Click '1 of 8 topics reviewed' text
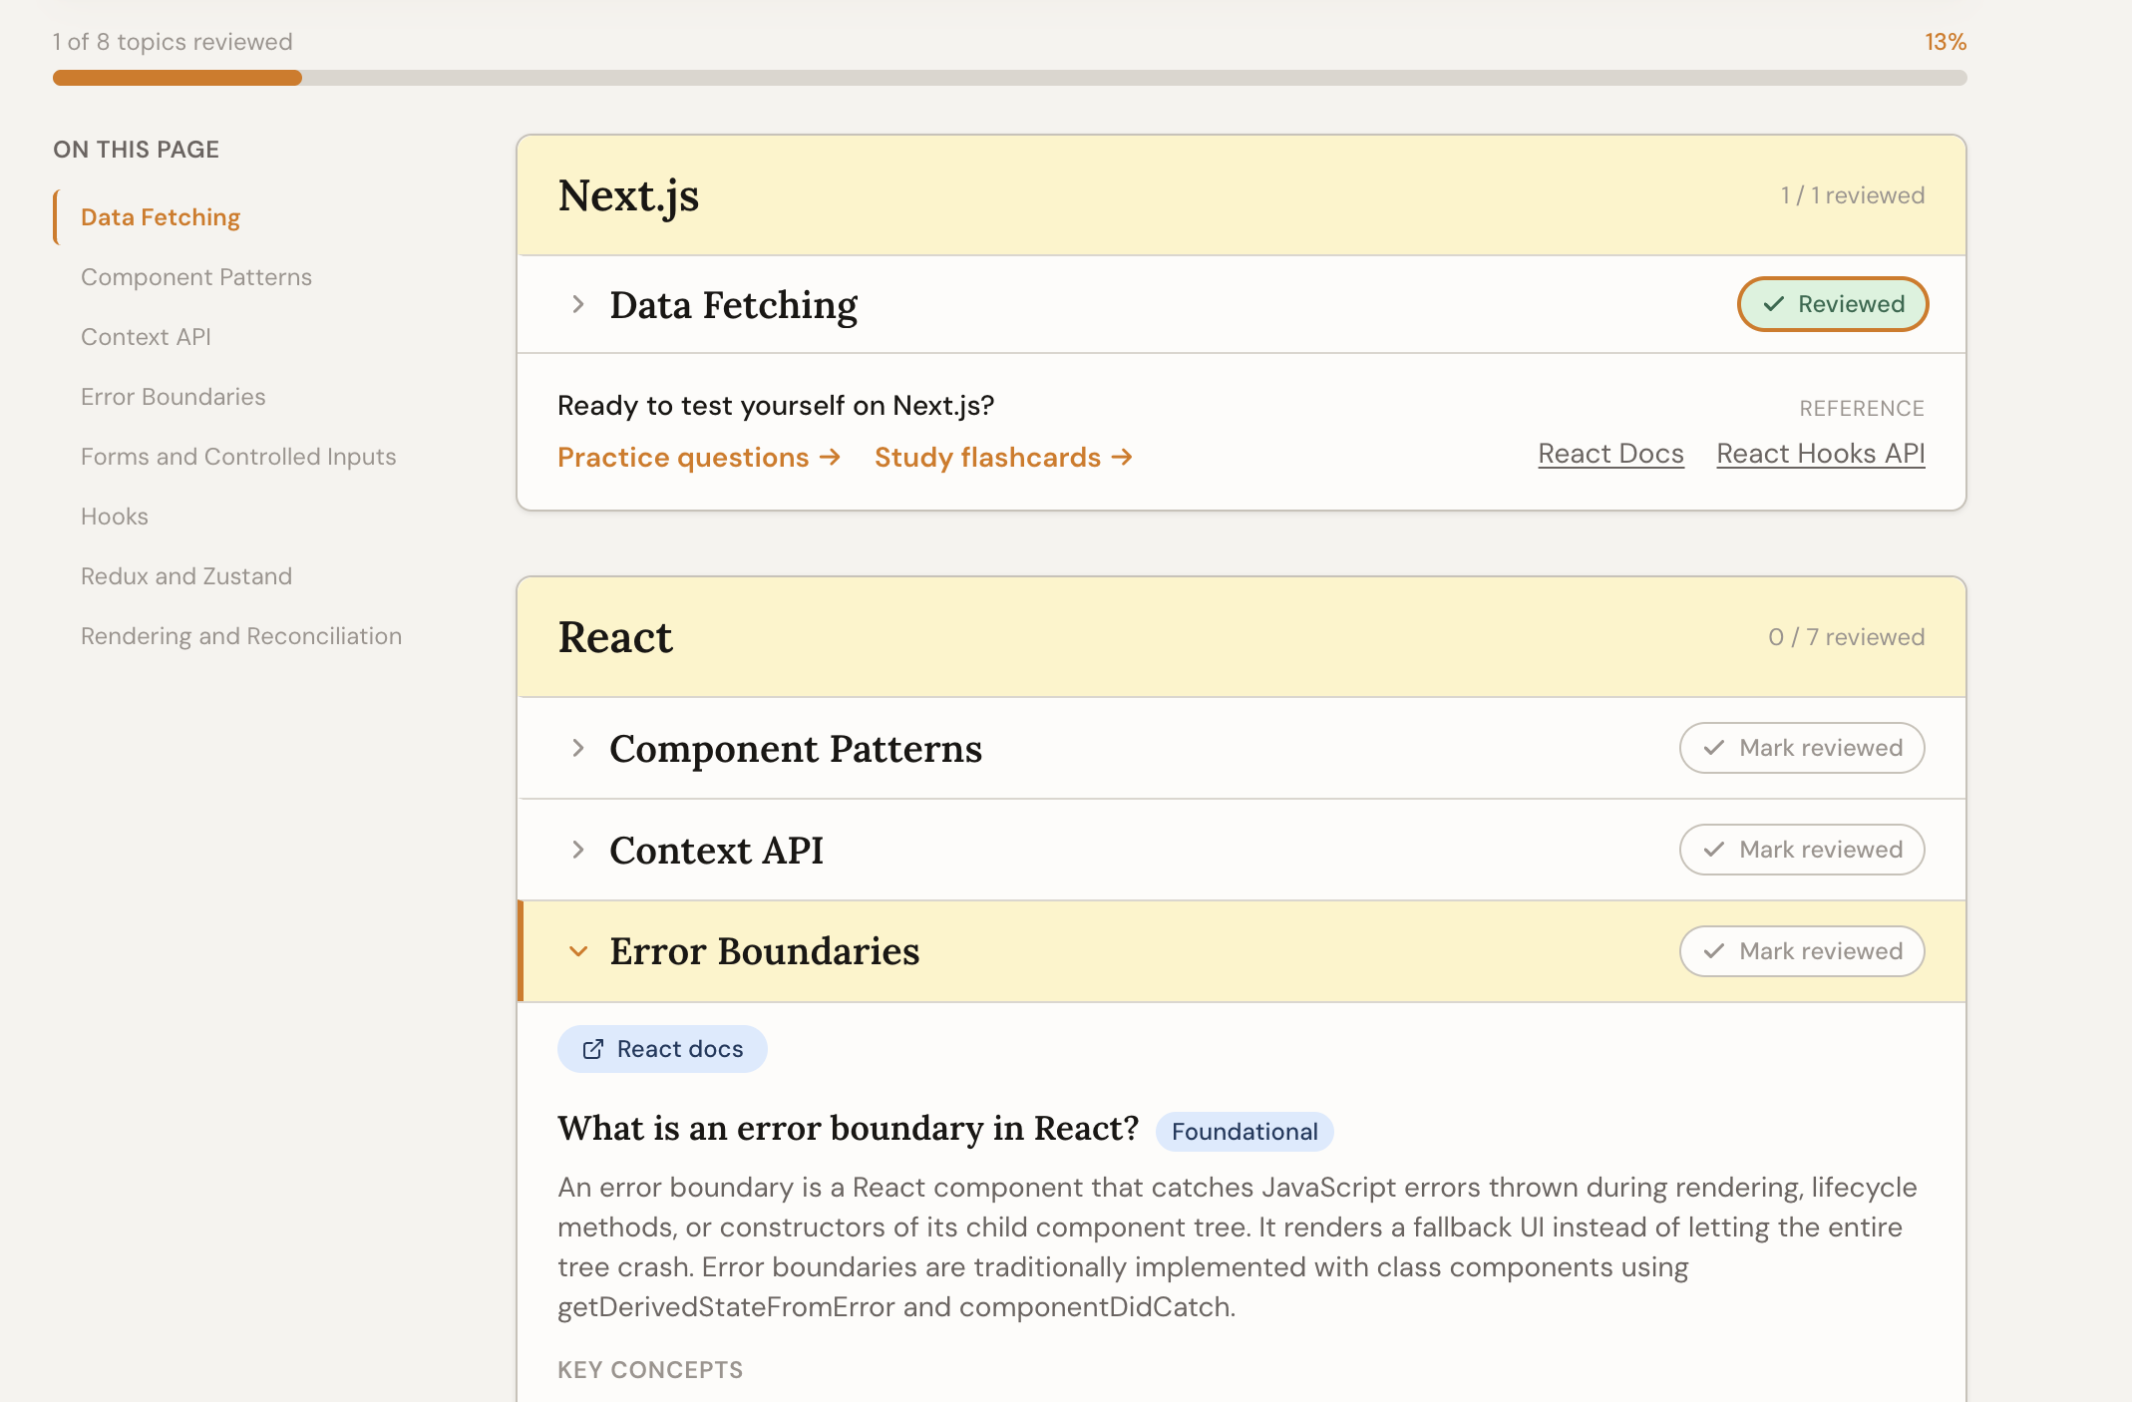The height and width of the screenshot is (1402, 2132). click(173, 42)
